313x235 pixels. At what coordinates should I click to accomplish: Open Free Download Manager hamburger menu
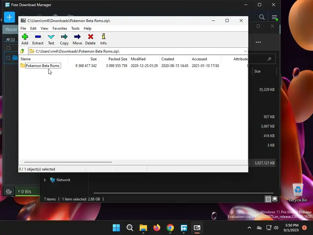274,17
